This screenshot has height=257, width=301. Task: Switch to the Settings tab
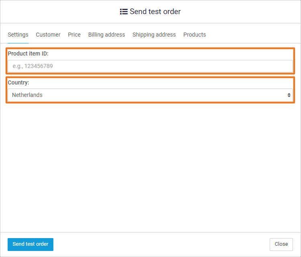coord(18,35)
